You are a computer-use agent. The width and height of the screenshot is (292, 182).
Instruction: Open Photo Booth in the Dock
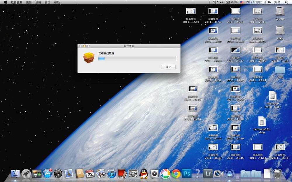[123, 174]
